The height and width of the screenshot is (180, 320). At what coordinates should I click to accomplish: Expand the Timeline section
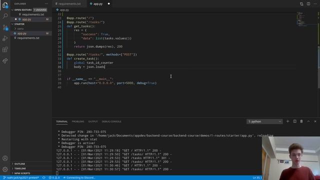coord(31,168)
